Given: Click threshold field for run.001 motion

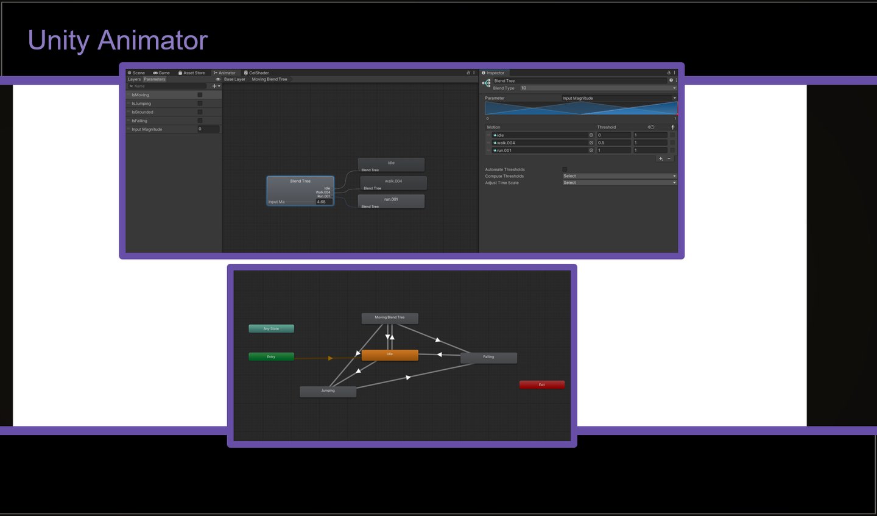Looking at the screenshot, I should pyautogui.click(x=614, y=150).
